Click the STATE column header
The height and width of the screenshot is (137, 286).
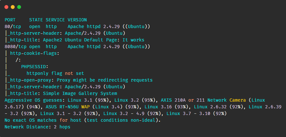point(36,20)
